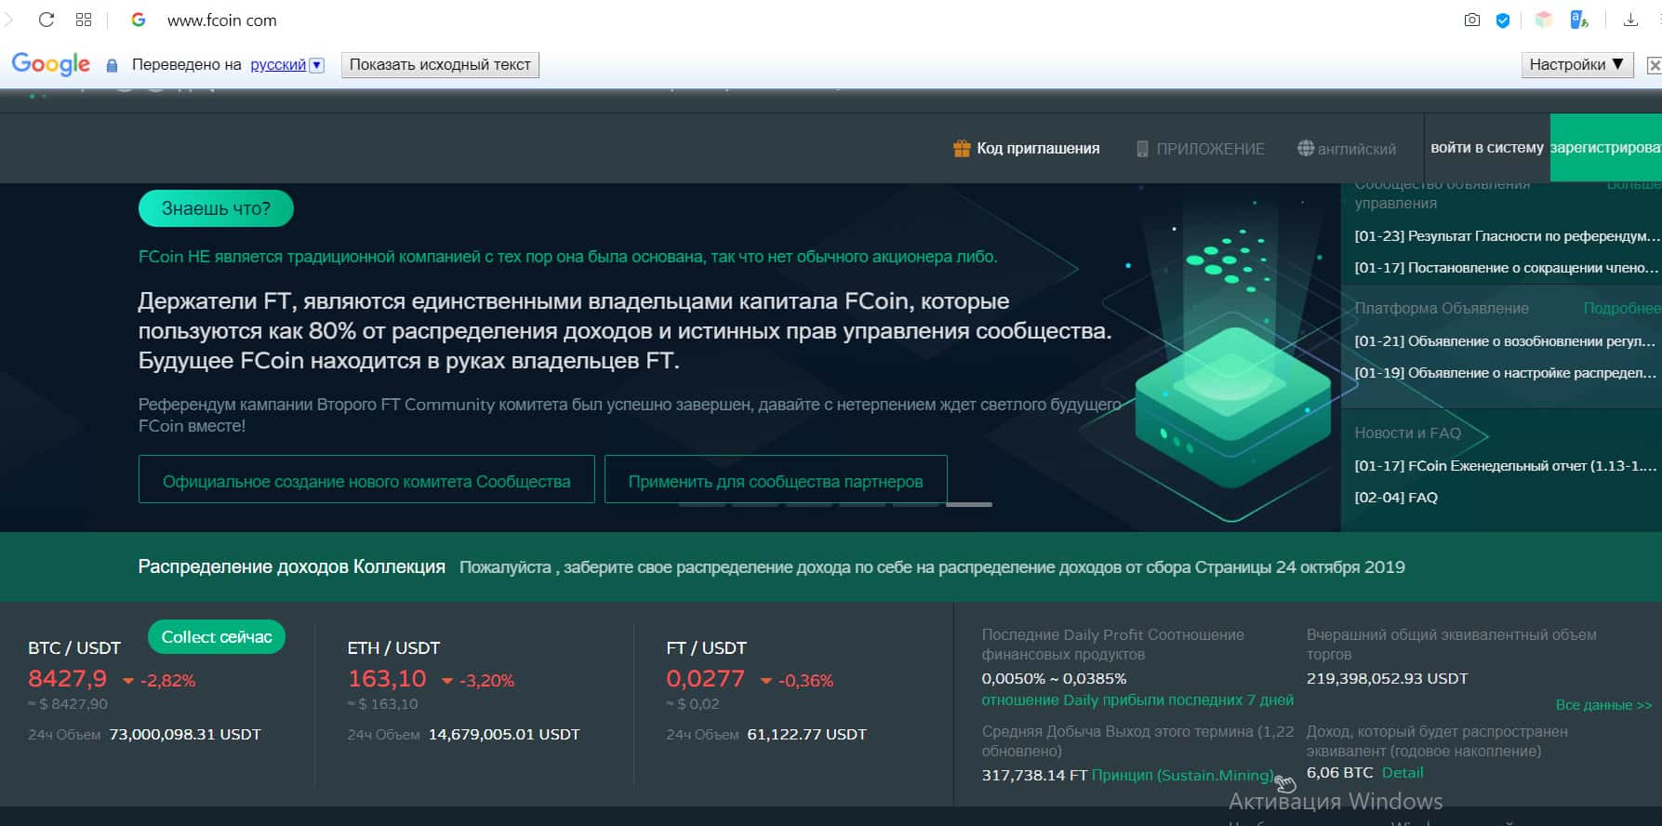Click the green зарегистрироваться sign-up button
Image resolution: width=1662 pixels, height=826 pixels.
(1606, 148)
